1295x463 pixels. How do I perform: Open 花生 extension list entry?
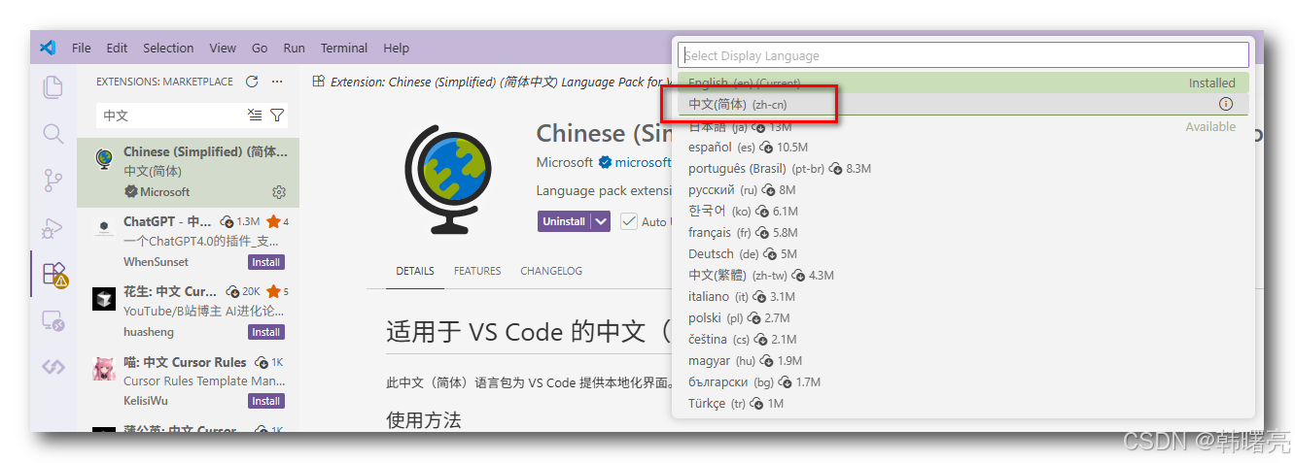click(x=189, y=312)
